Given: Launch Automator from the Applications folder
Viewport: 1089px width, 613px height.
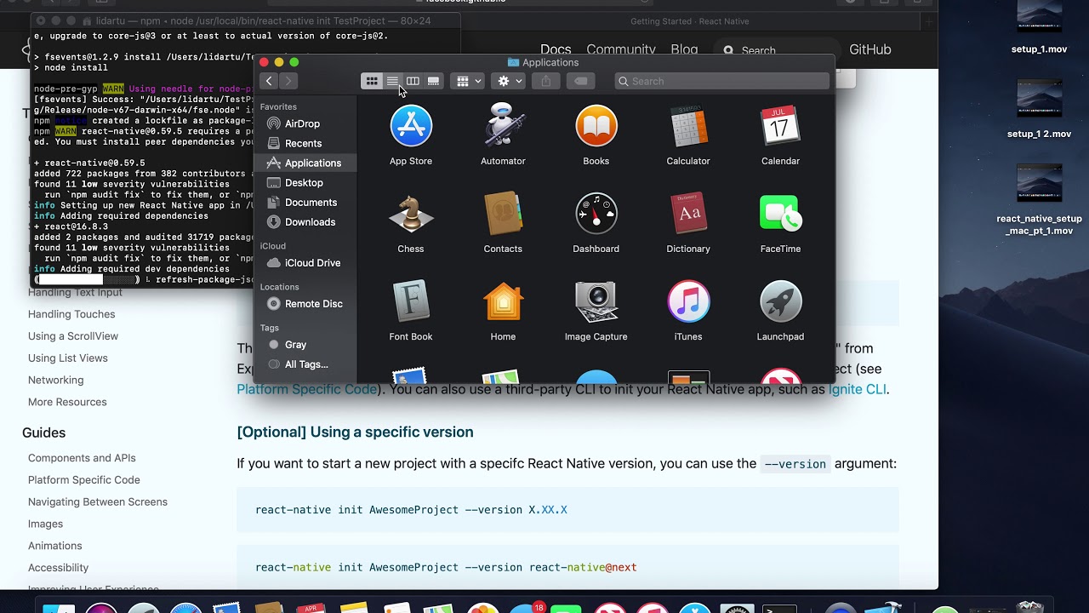Looking at the screenshot, I should 503,126.
